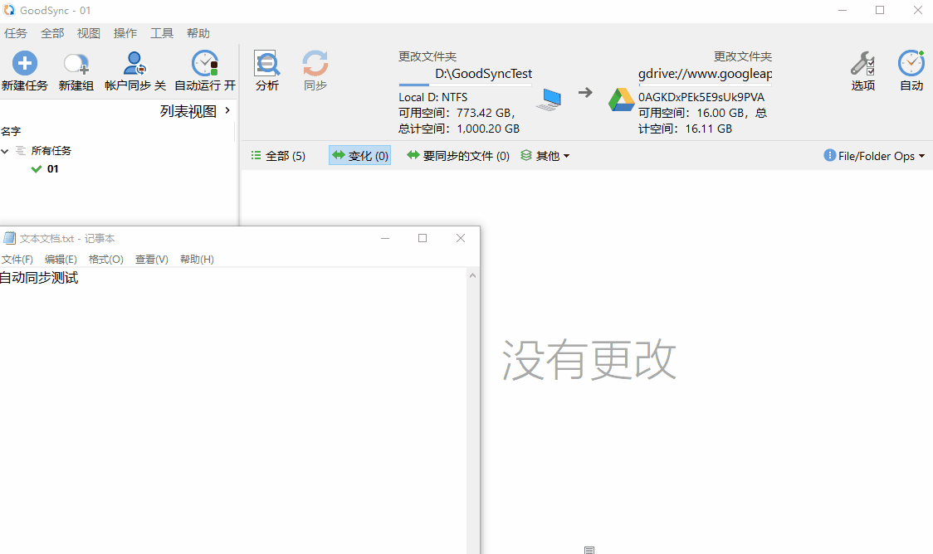Viewport: 933px width, 554px height.
Task: Open Notepad 文件(F) menu
Action: (x=17, y=259)
